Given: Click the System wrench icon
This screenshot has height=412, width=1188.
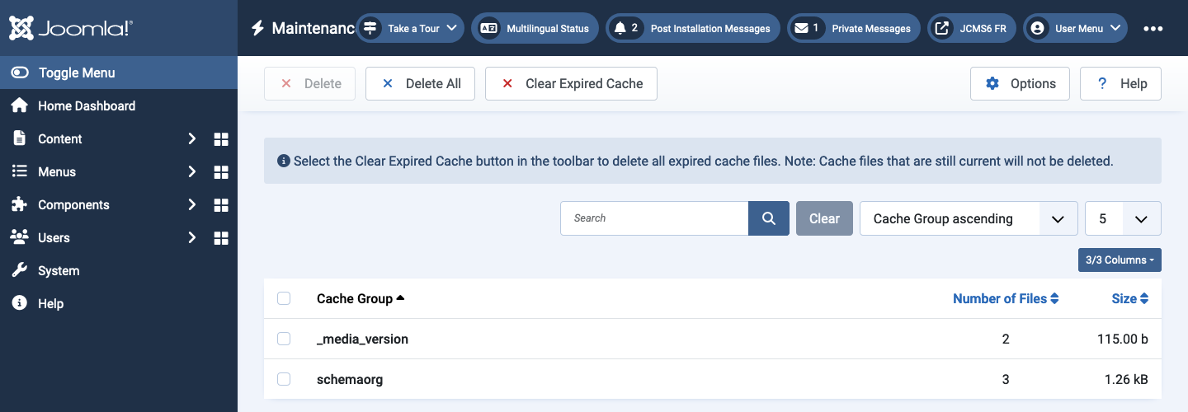Looking at the screenshot, I should tap(20, 270).
